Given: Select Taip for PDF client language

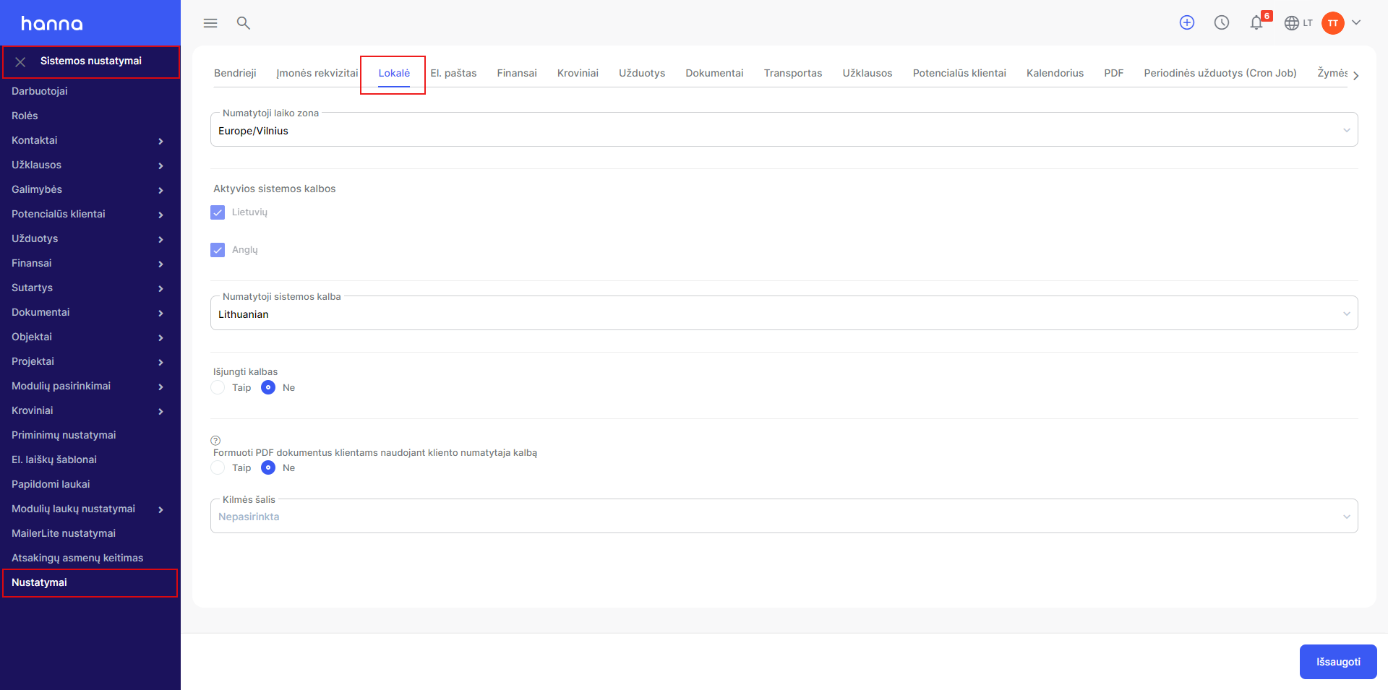Looking at the screenshot, I should 218,467.
